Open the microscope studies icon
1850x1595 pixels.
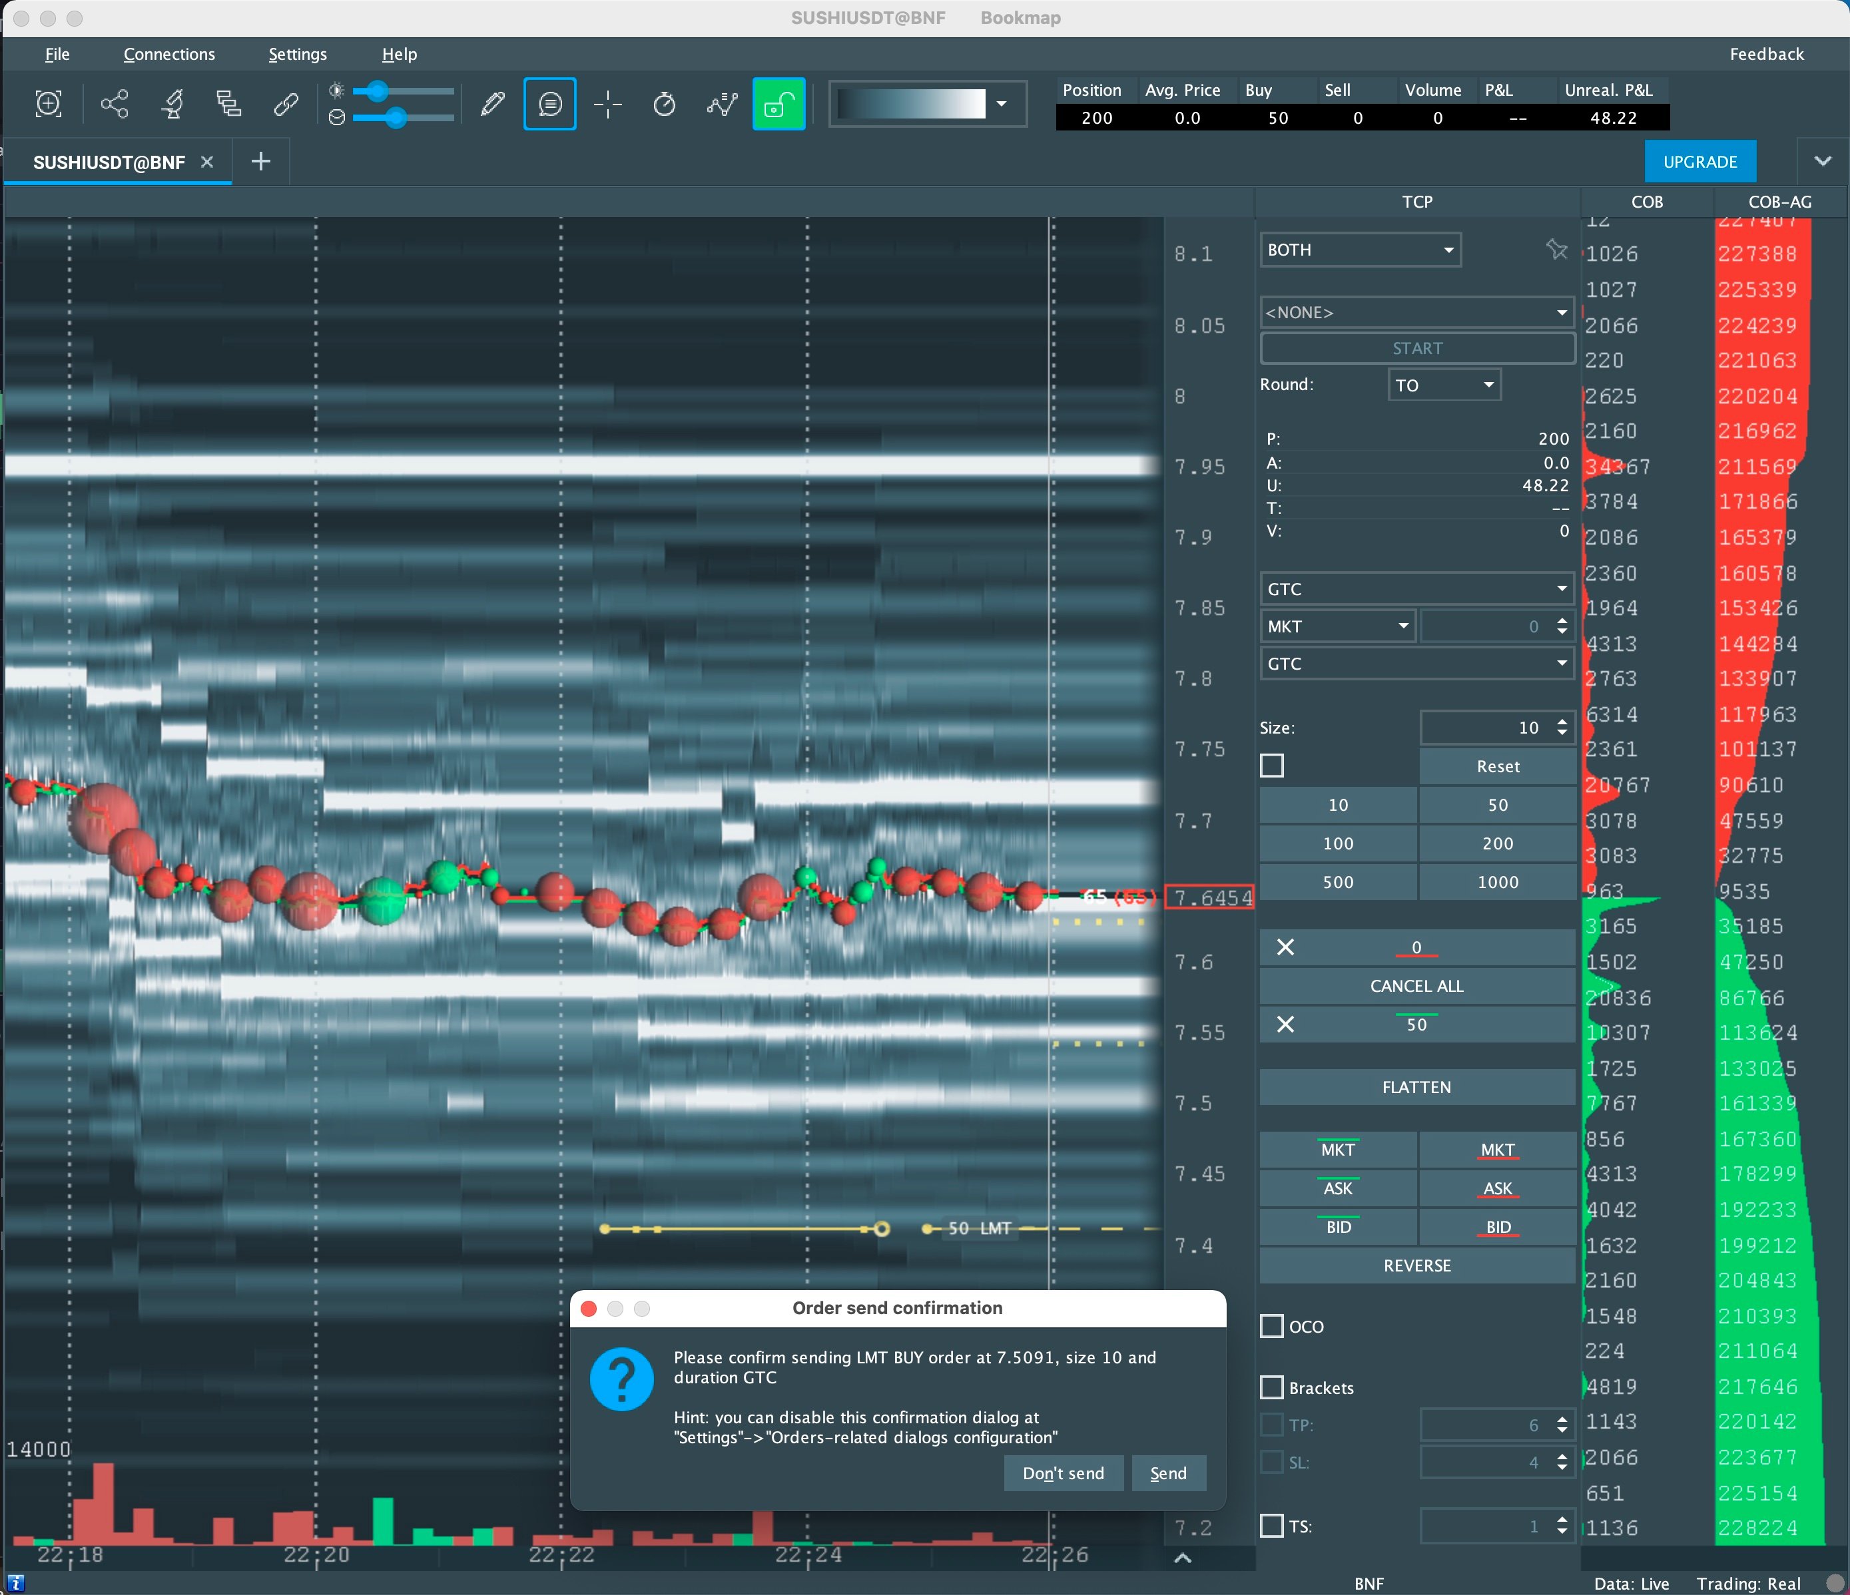172,104
